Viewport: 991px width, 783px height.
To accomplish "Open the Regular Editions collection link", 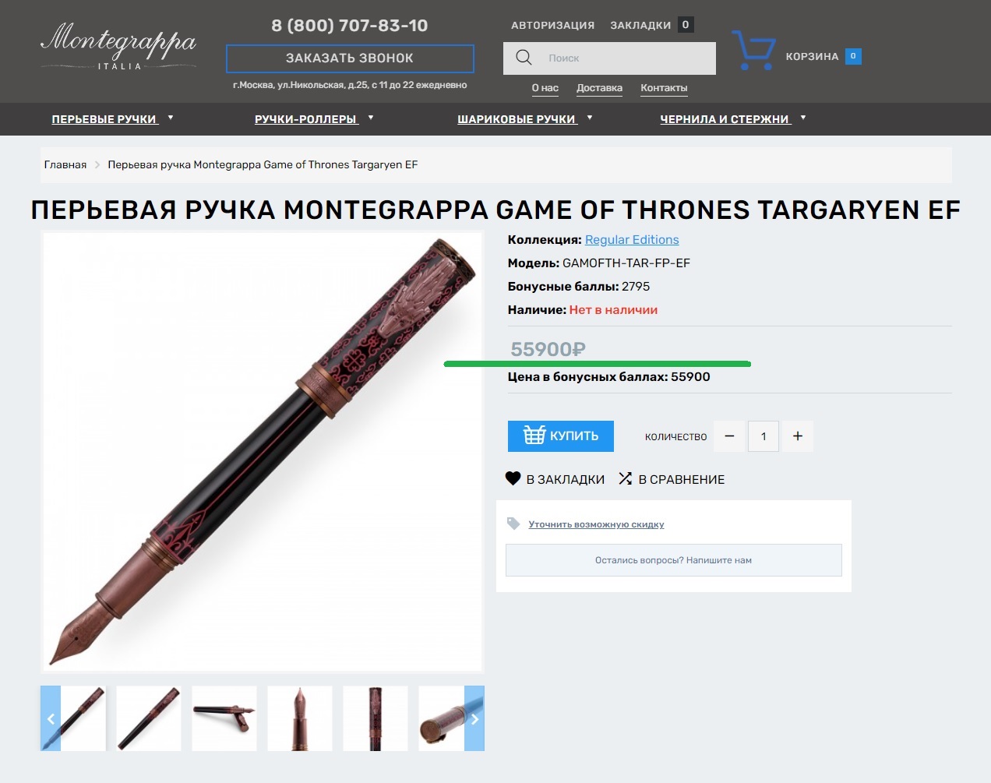I will [x=632, y=240].
